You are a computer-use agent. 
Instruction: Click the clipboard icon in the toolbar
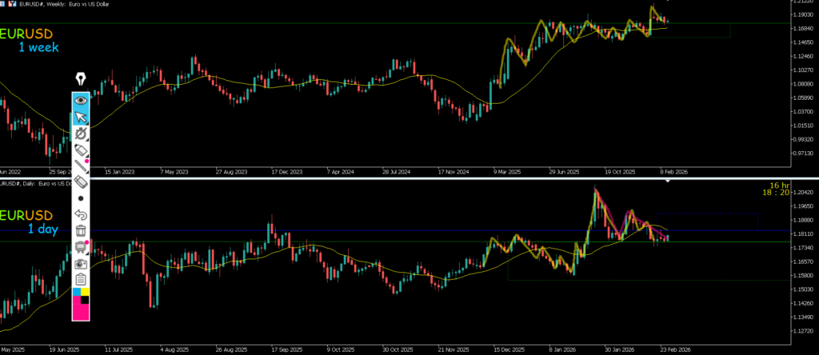(81, 279)
